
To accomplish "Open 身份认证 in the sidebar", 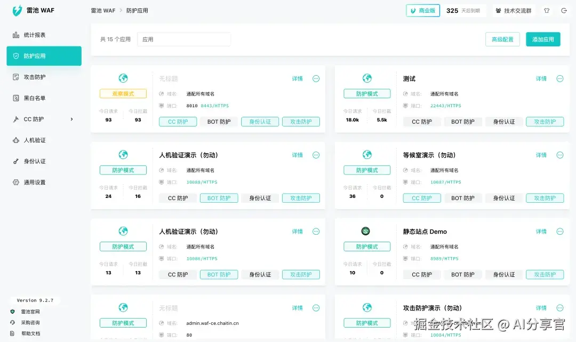I will (44, 161).
